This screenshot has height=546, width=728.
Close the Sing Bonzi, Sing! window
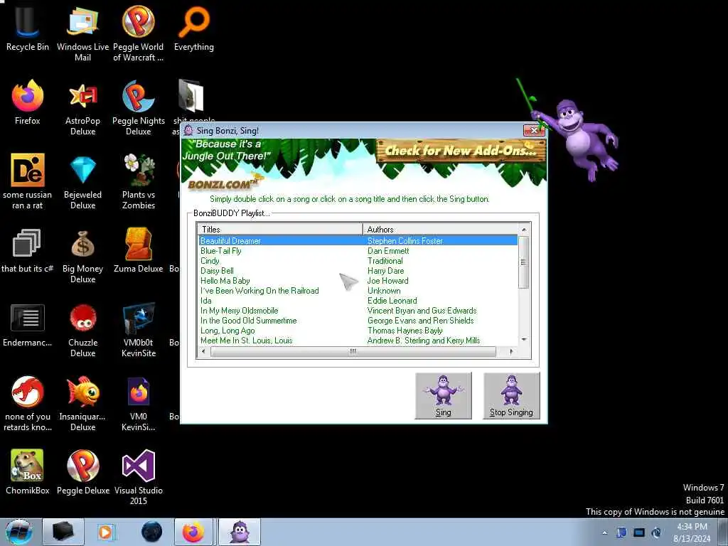534,131
